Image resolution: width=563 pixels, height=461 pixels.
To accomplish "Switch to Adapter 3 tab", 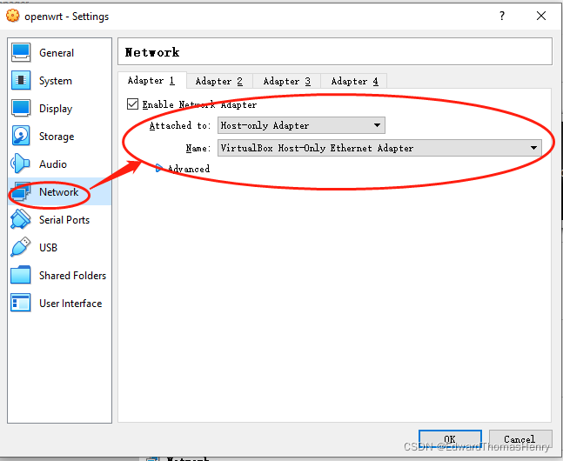I will point(287,81).
